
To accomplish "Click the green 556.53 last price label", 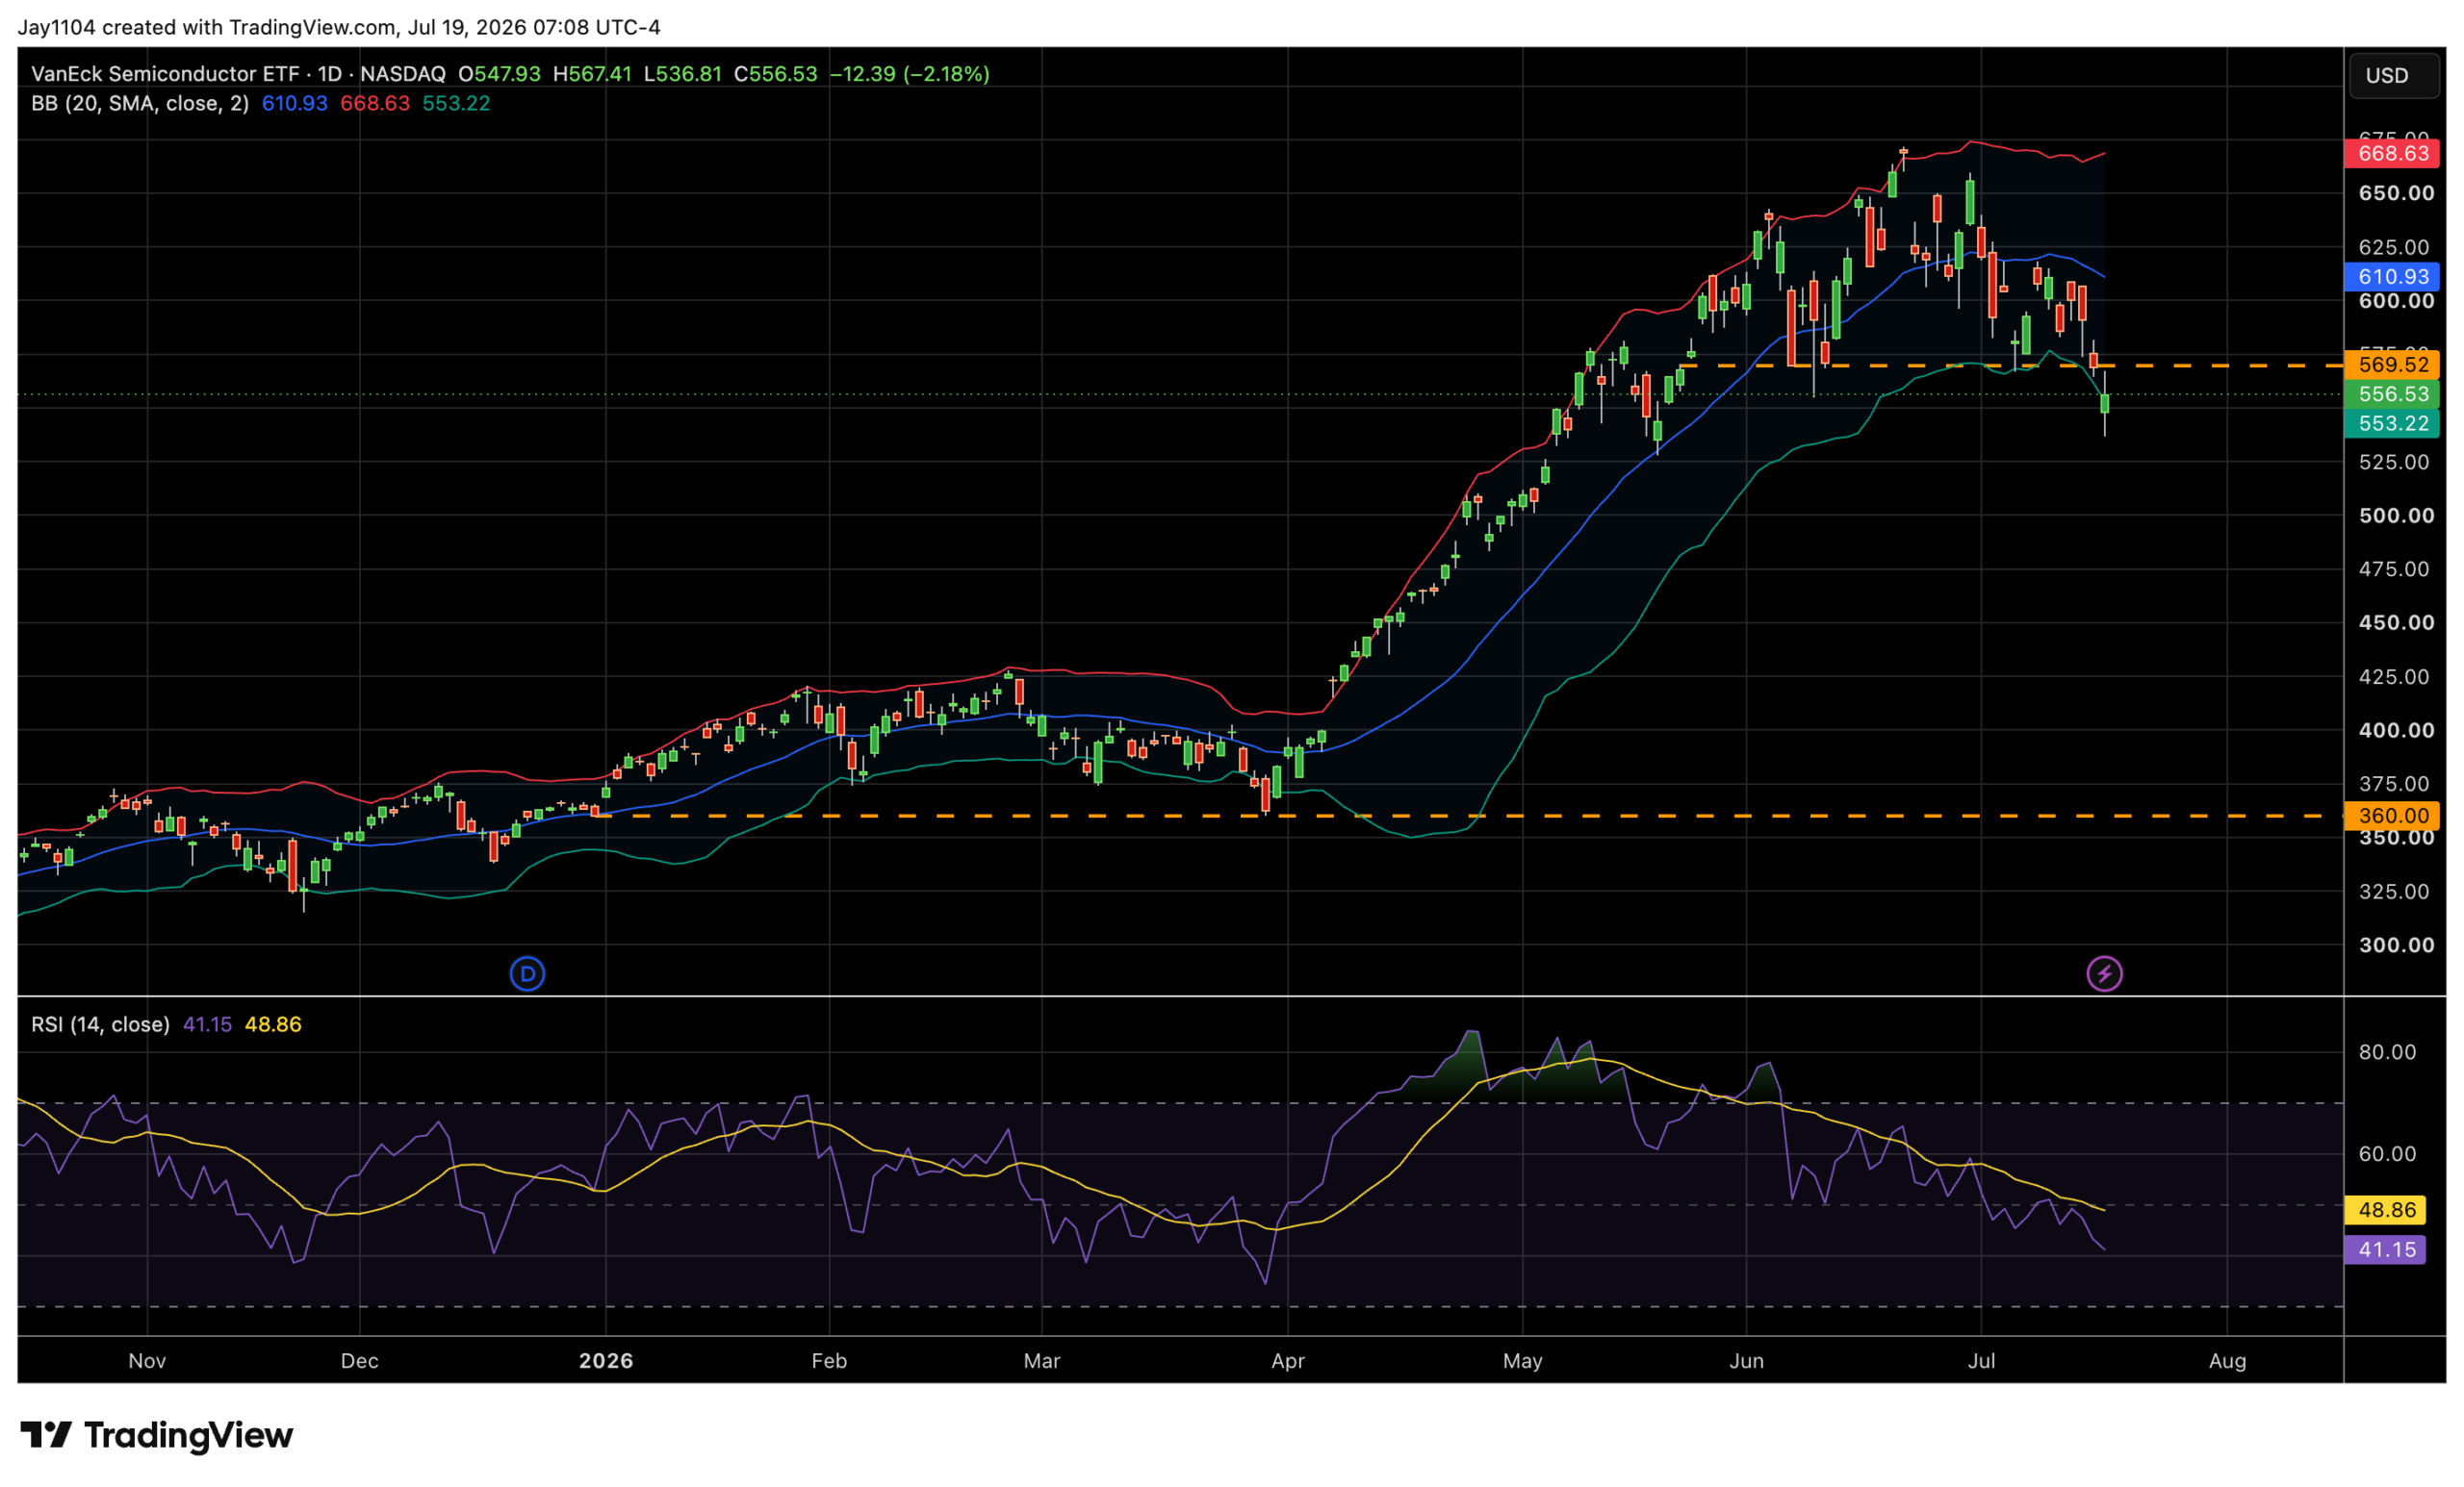I will click(2392, 394).
